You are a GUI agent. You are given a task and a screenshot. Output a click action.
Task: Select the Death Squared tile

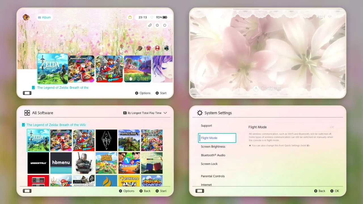152,163
